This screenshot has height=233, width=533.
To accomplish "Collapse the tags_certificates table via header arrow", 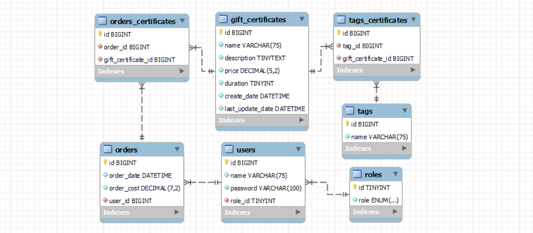I will 413,20.
